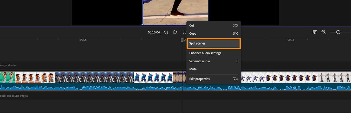The image size is (351, 113).
Task: Click the fit timeline icon
Action: pyautogui.click(x=315, y=32)
